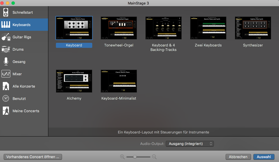This screenshot has height=162, width=279.
Task: Close the MainStage 3 window
Action: click(2, 3)
